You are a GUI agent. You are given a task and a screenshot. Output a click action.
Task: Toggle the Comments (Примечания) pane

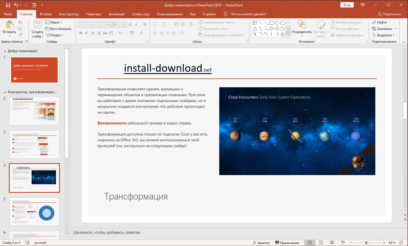point(287,243)
